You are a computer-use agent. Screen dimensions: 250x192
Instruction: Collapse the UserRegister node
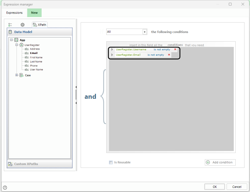coord(17,45)
